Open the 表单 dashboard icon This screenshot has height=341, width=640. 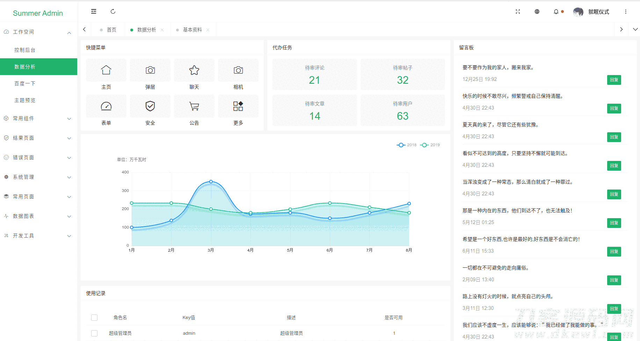click(x=106, y=106)
